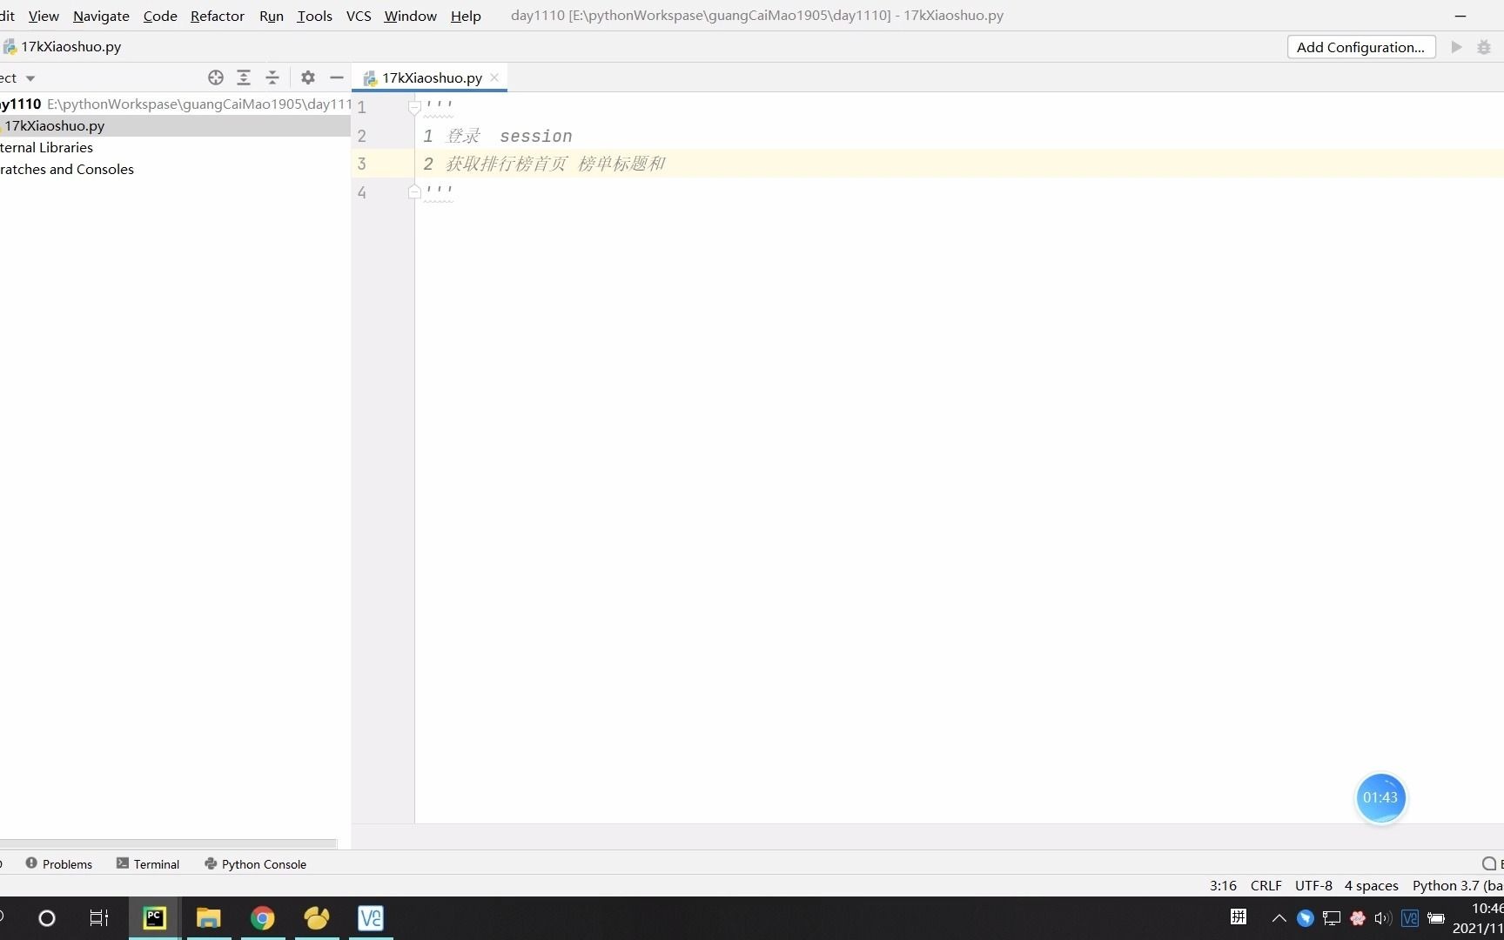Open File Explorer on taskbar
Viewport: 1504px width, 940px height.
tap(209, 918)
